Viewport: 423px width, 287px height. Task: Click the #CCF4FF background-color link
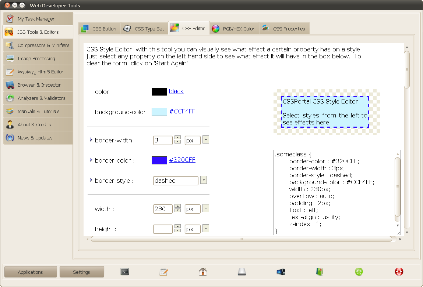(182, 111)
